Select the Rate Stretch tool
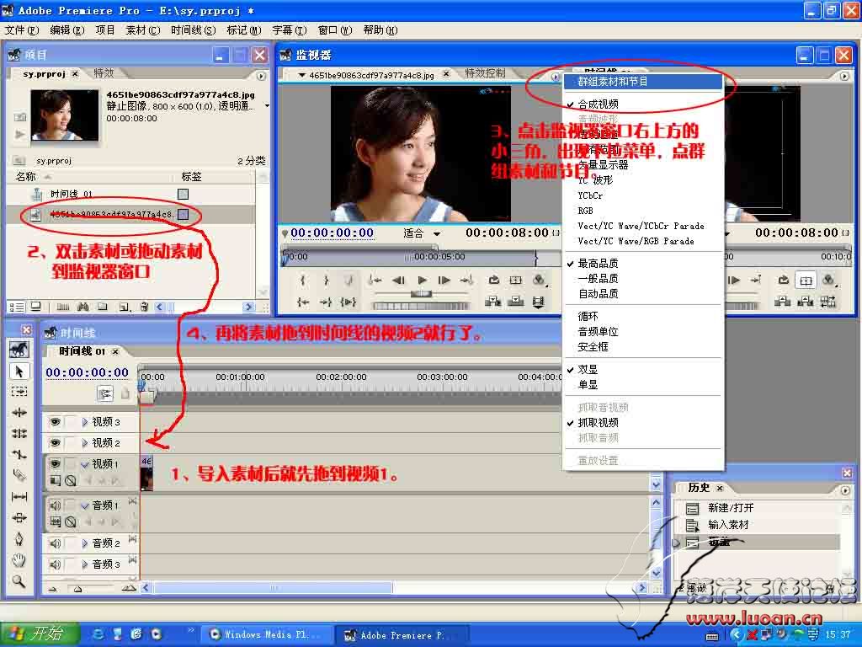 point(19,454)
